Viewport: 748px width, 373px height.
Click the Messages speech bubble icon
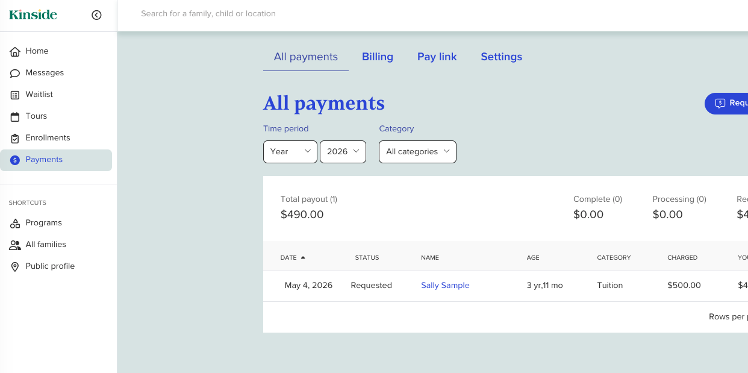(x=15, y=73)
